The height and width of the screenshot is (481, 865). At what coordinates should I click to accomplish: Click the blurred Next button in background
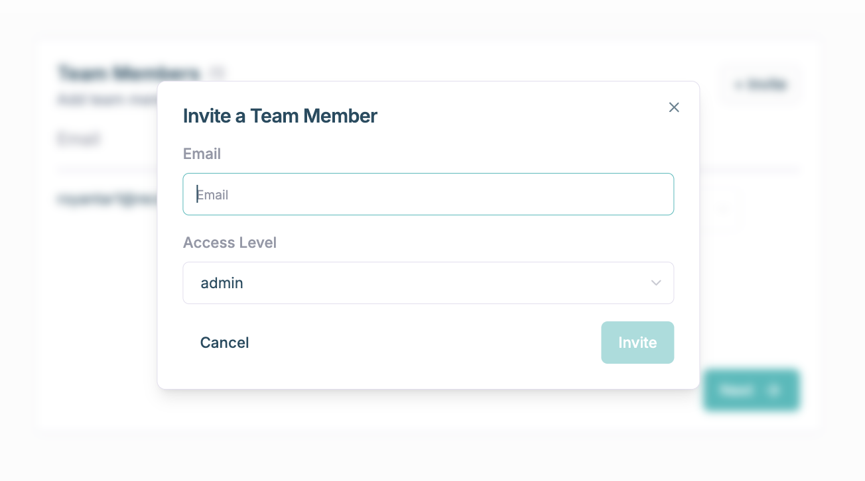pyautogui.click(x=751, y=390)
